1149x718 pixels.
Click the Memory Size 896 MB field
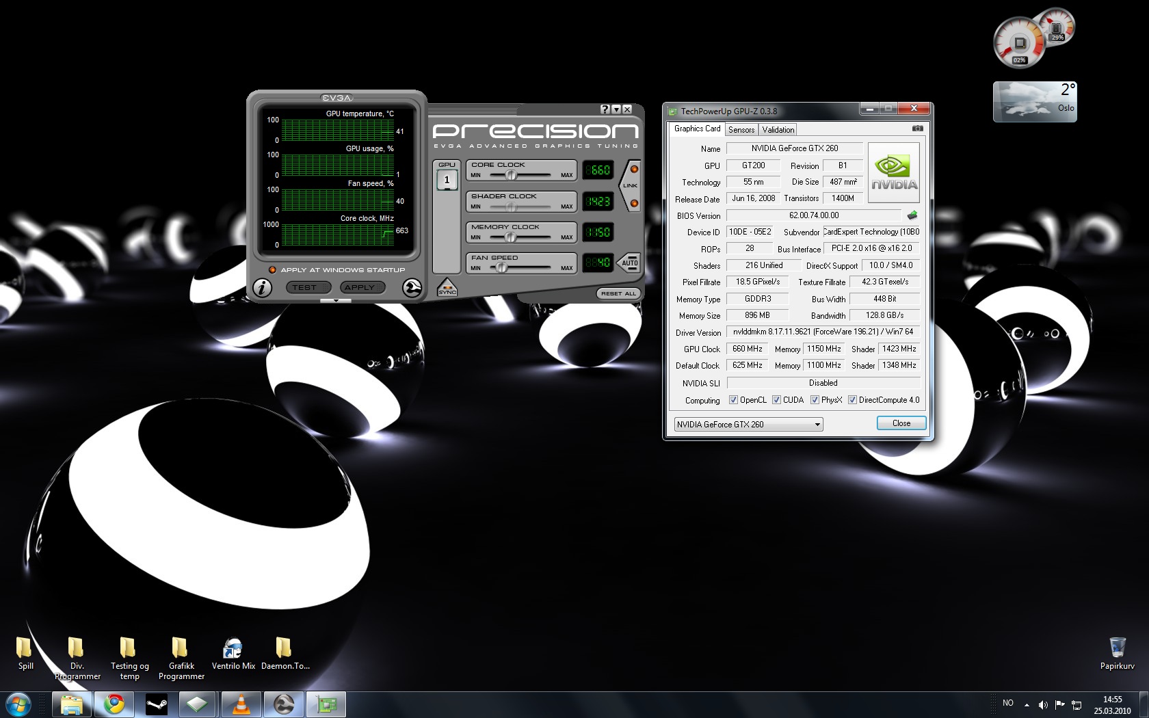coord(757,315)
